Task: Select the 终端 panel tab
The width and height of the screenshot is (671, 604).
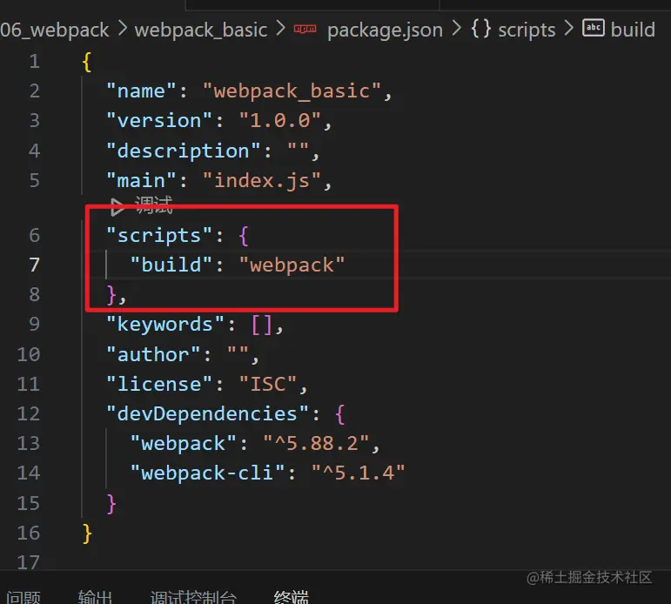Action: click(x=291, y=597)
